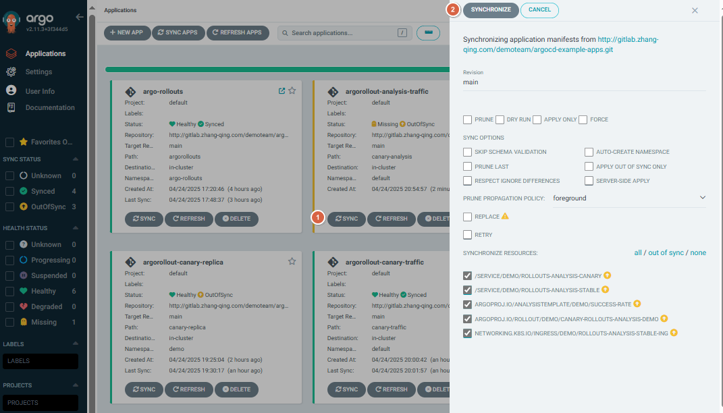This screenshot has height=413, width=723.
Task: Click the LABELS filter input
Action: (x=41, y=361)
